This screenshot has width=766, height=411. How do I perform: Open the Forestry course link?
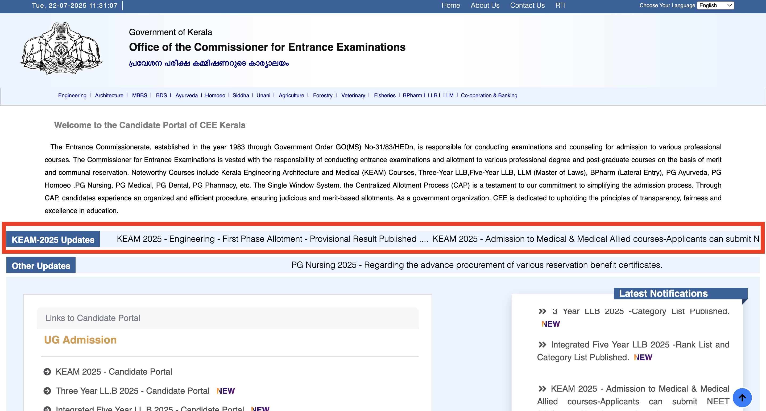tap(323, 95)
